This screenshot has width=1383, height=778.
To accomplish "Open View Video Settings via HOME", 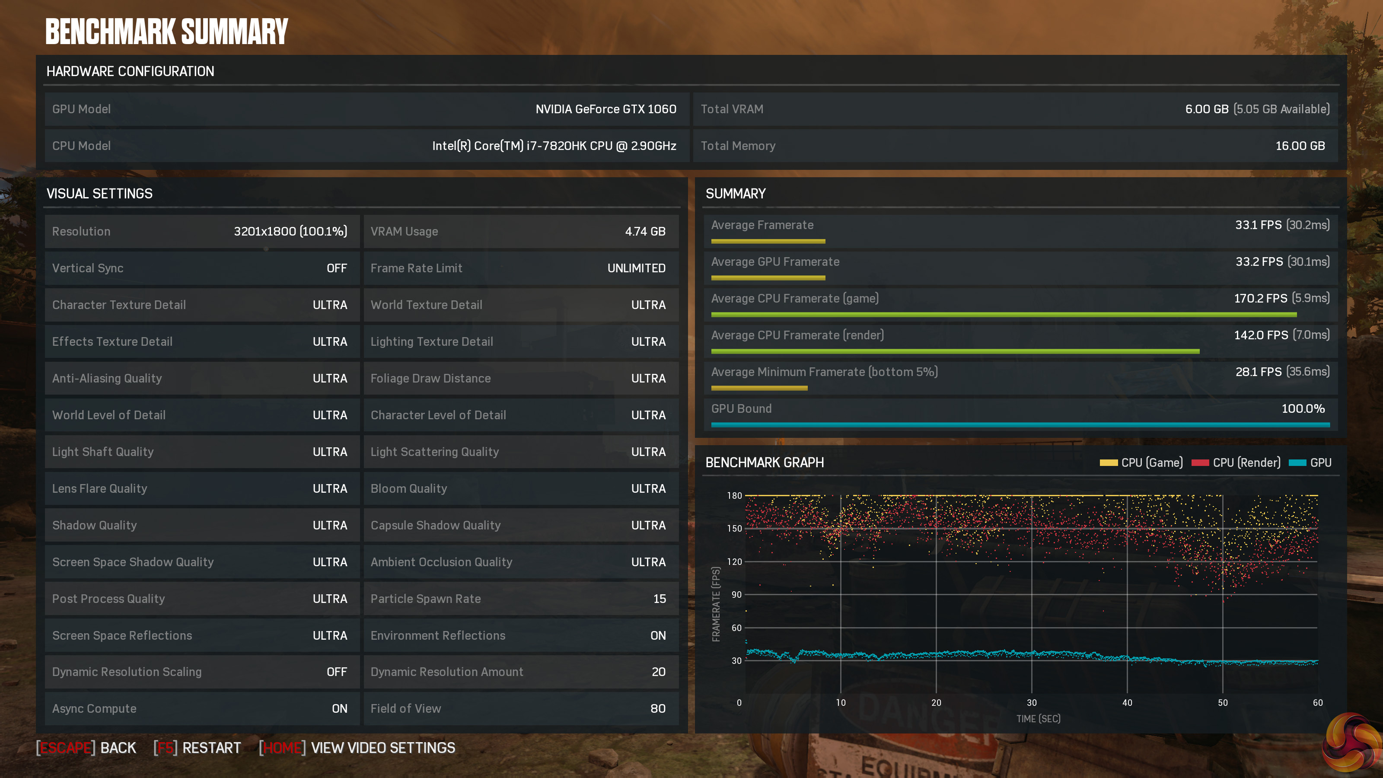I will (357, 748).
